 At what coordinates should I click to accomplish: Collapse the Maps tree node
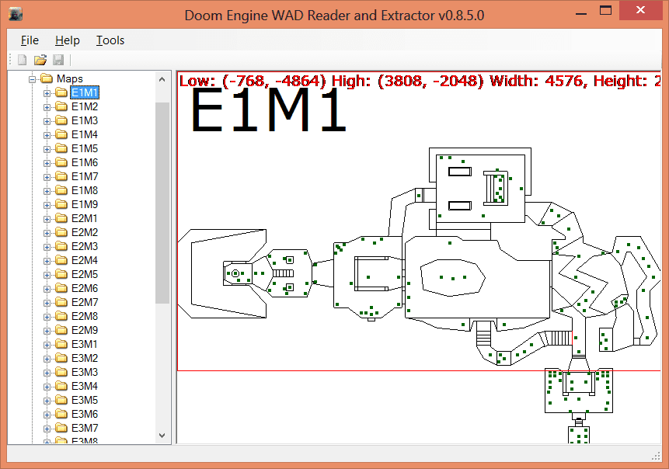coord(32,79)
